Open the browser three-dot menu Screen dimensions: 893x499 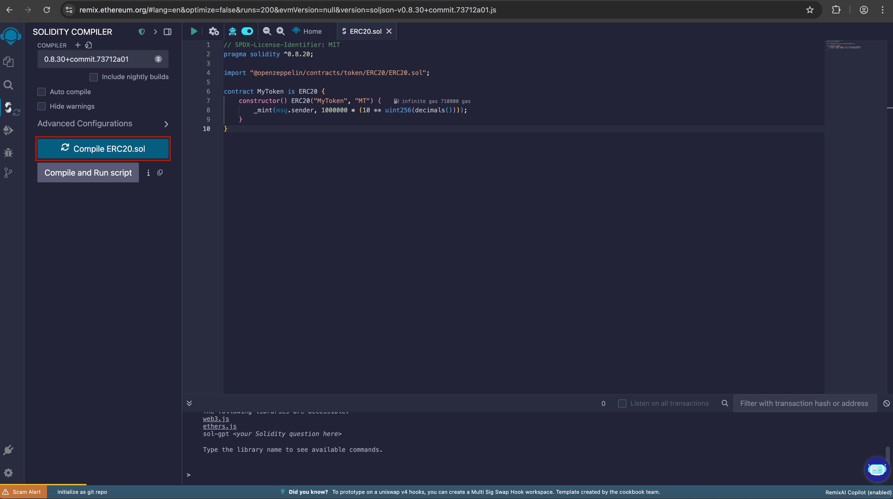pyautogui.click(x=883, y=10)
